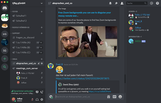Open server discovery search icon
The height and width of the screenshot is (103, 161).
[5, 67]
